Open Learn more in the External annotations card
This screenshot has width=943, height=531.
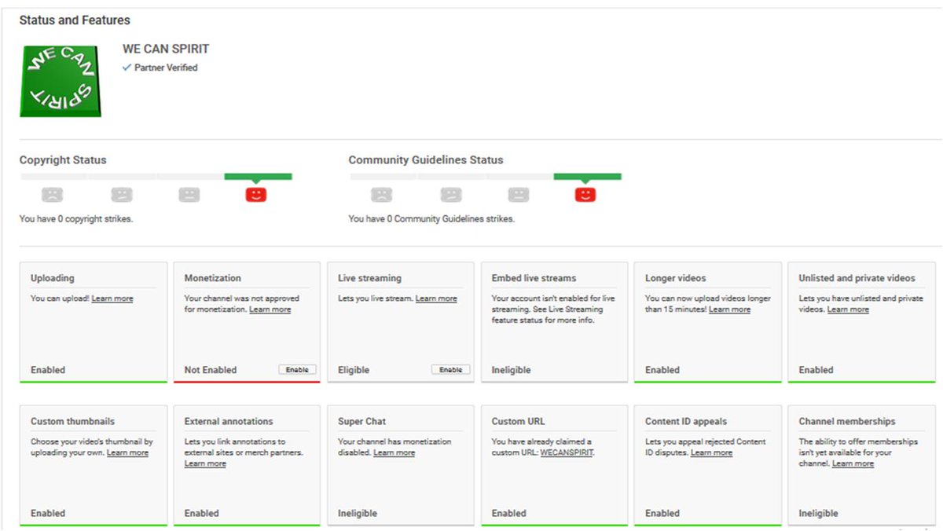coord(205,463)
